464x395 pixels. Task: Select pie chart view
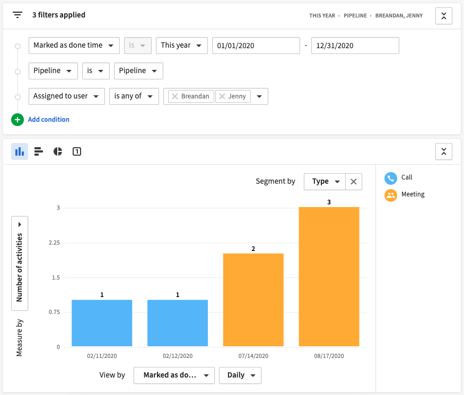[x=58, y=151]
